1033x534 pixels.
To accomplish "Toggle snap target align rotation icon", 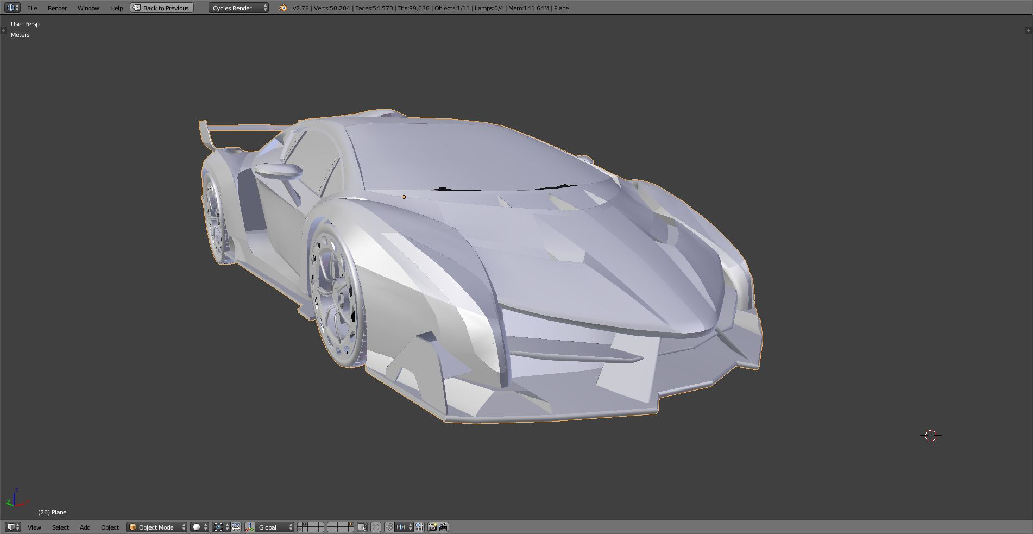I will [419, 527].
